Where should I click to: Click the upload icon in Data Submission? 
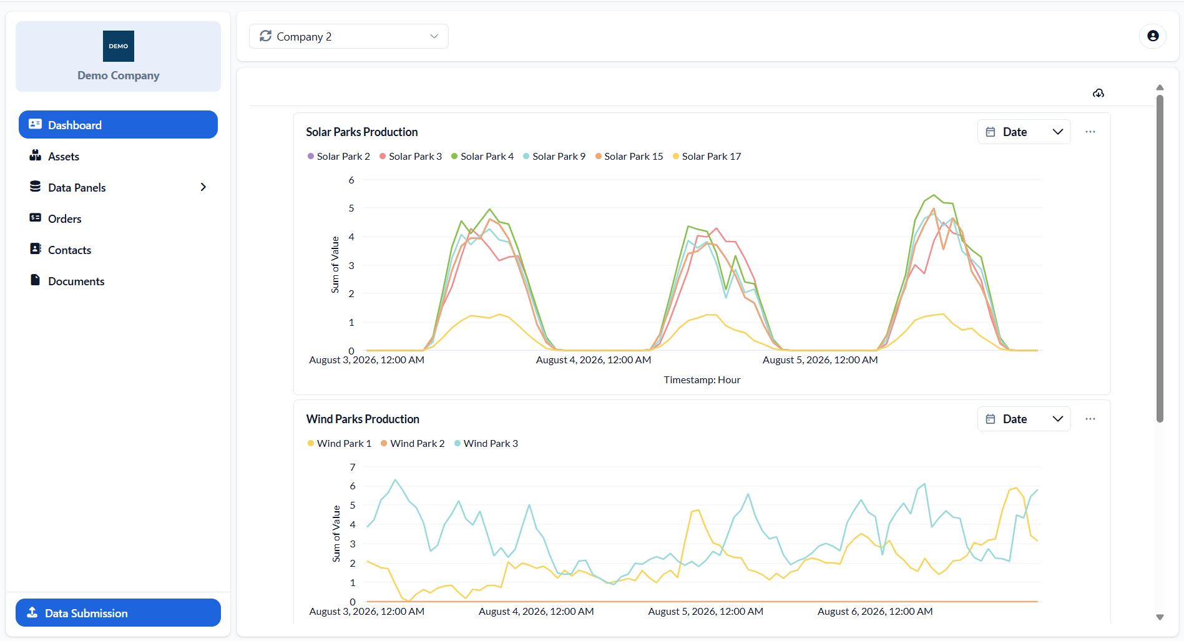pyautogui.click(x=32, y=612)
